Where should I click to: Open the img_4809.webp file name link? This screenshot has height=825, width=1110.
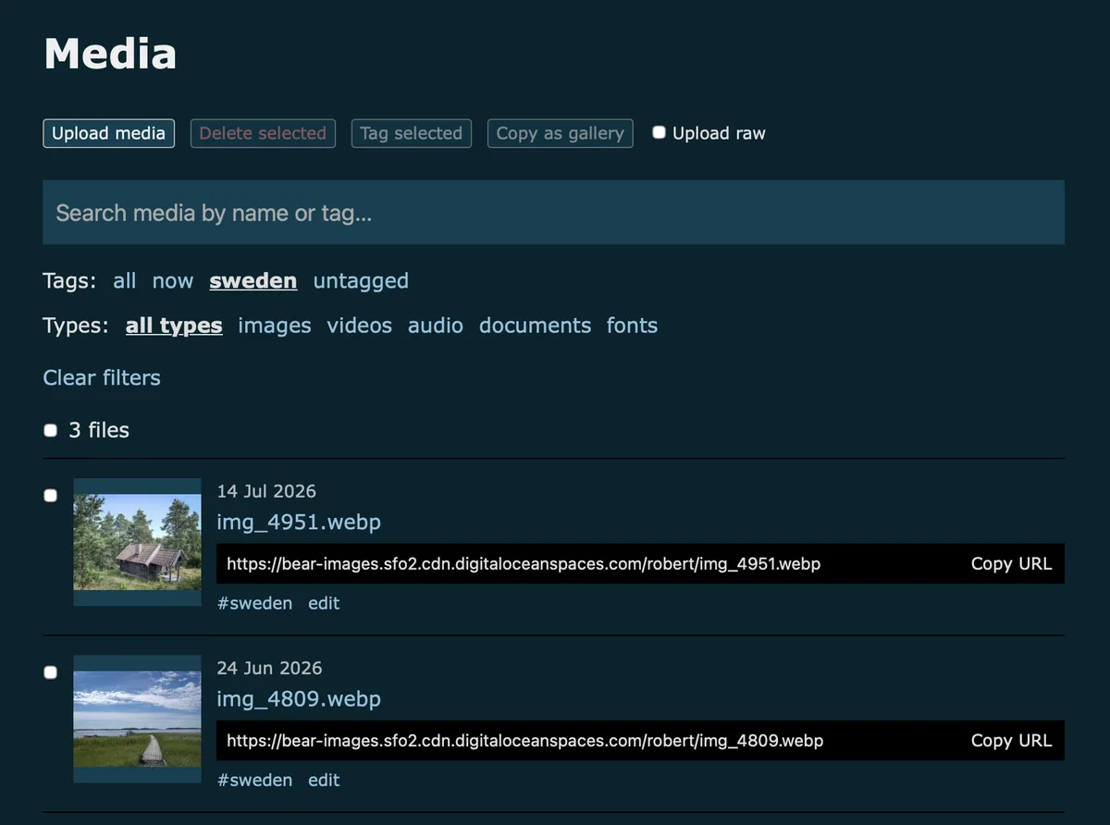pyautogui.click(x=299, y=699)
